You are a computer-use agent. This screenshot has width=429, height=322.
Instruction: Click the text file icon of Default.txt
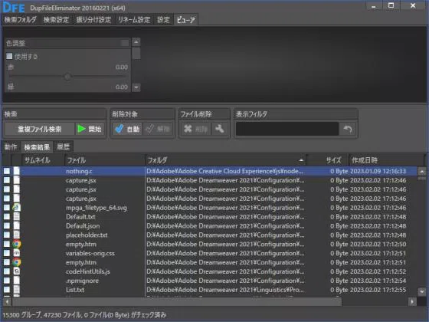(17, 216)
